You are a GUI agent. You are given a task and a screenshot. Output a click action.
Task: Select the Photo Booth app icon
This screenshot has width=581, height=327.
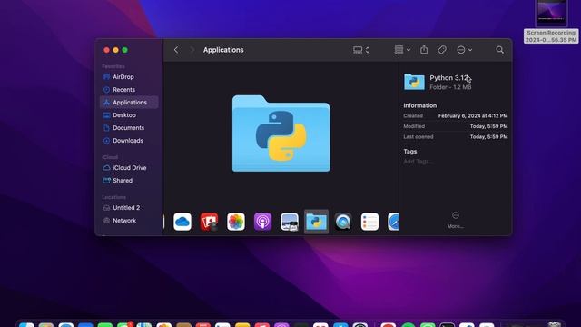[x=209, y=222]
